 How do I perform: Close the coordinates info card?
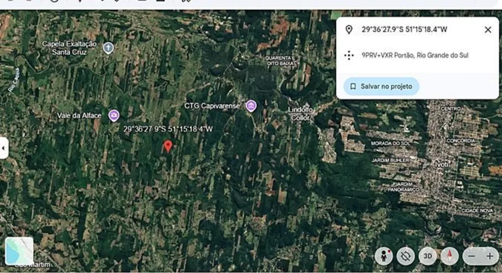[x=488, y=30]
